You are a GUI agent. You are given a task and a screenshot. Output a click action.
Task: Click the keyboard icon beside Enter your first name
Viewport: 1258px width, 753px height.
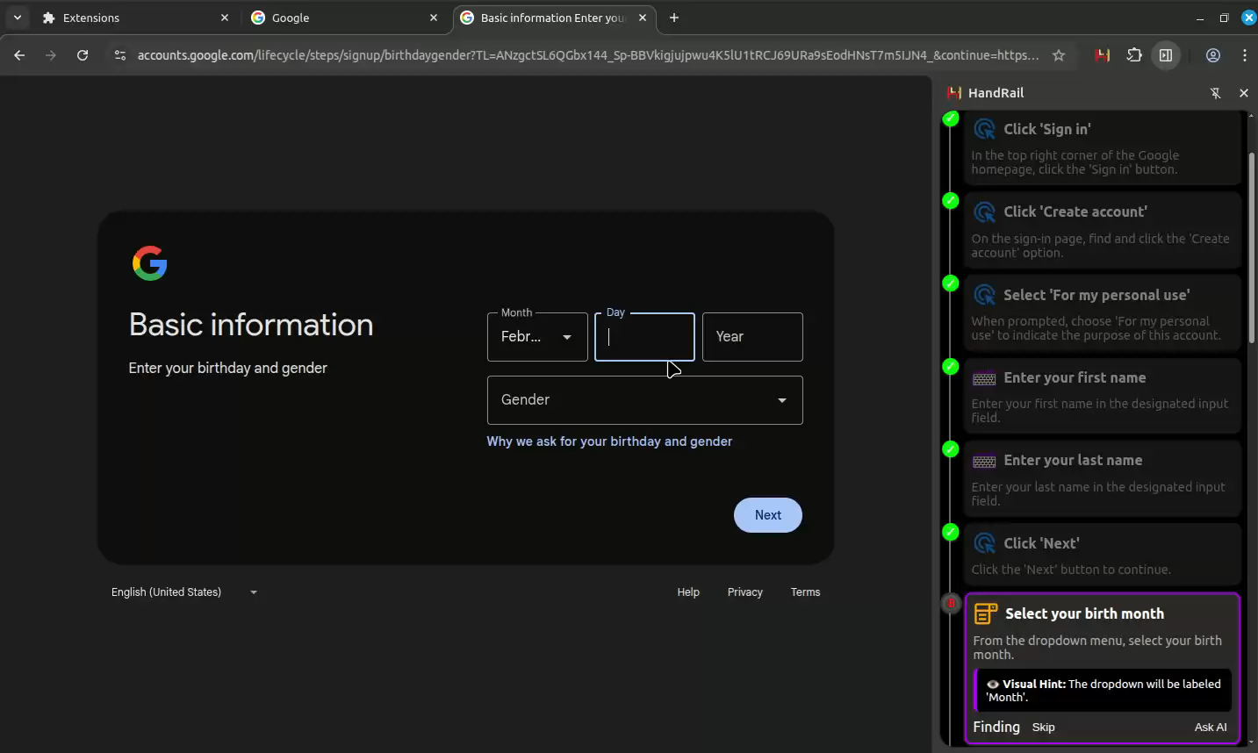[984, 378]
